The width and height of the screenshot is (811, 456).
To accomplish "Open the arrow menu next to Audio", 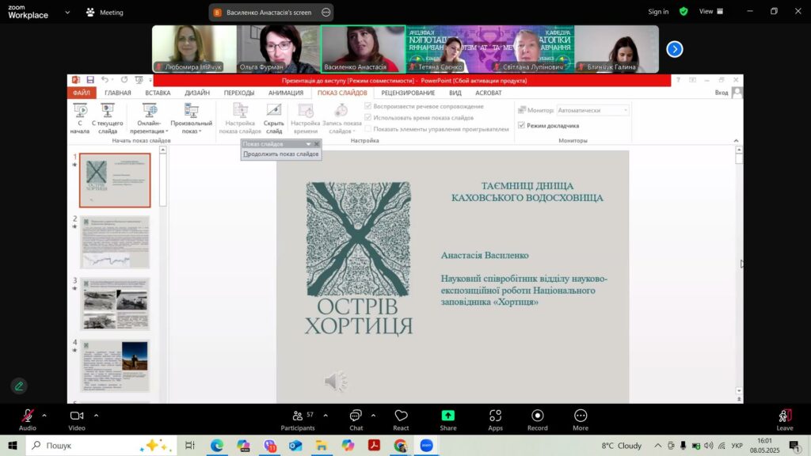I will (44, 415).
